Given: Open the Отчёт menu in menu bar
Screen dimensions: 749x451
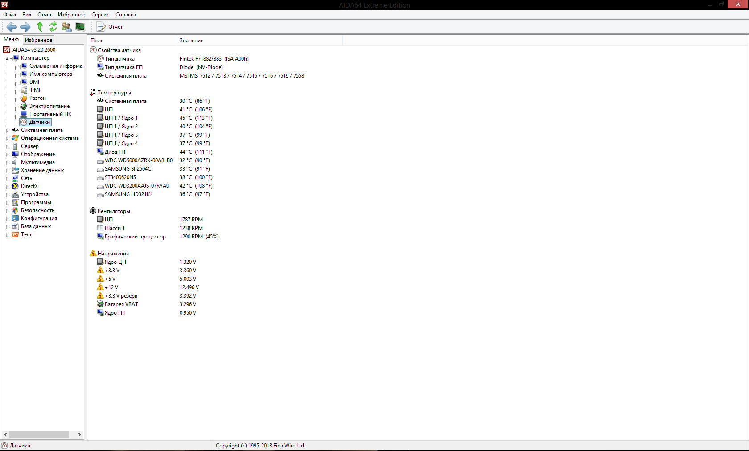Looking at the screenshot, I should tap(45, 15).
